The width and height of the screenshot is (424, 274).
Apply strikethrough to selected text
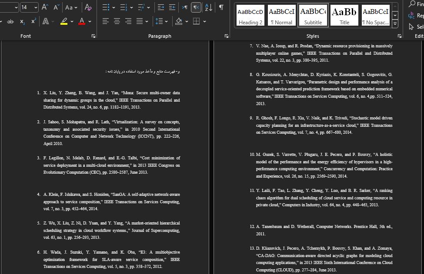point(10,21)
